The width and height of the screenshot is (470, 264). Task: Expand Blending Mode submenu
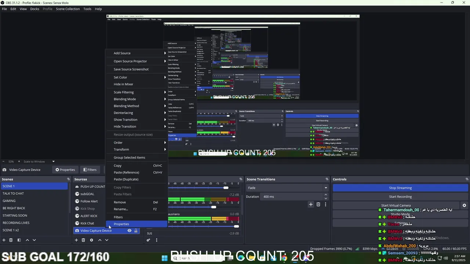(137, 99)
